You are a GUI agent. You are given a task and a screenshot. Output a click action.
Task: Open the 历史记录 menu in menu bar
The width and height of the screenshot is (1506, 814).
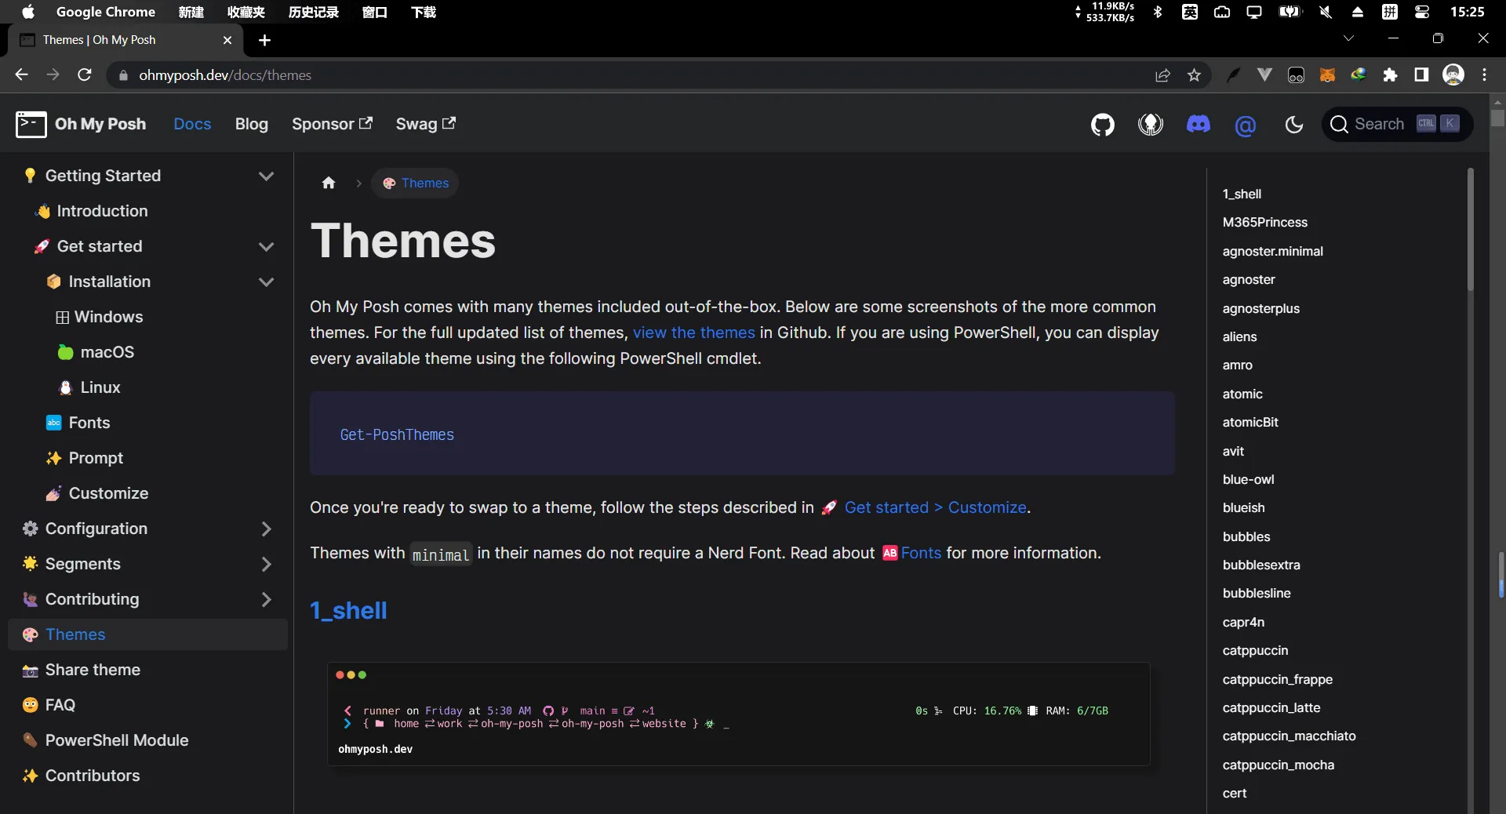point(314,12)
